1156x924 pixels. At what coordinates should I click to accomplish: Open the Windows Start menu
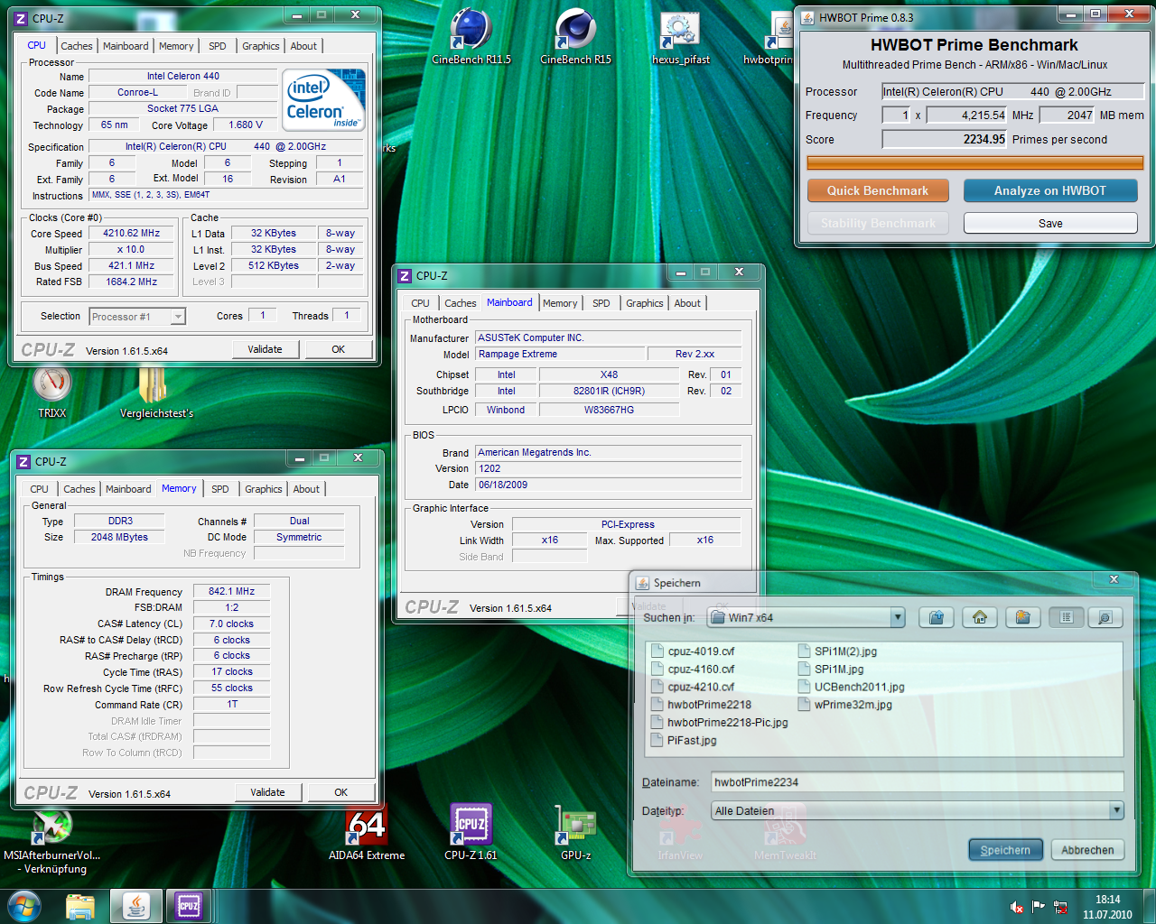[x=24, y=906]
